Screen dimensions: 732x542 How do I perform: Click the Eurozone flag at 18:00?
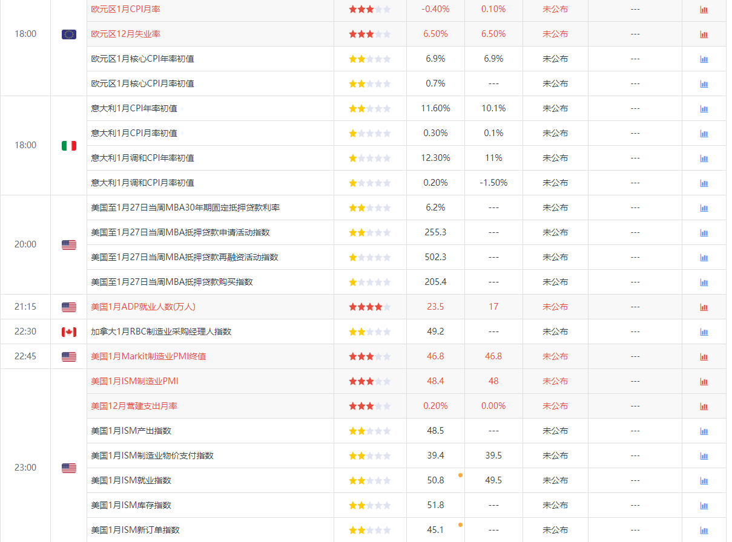[69, 34]
